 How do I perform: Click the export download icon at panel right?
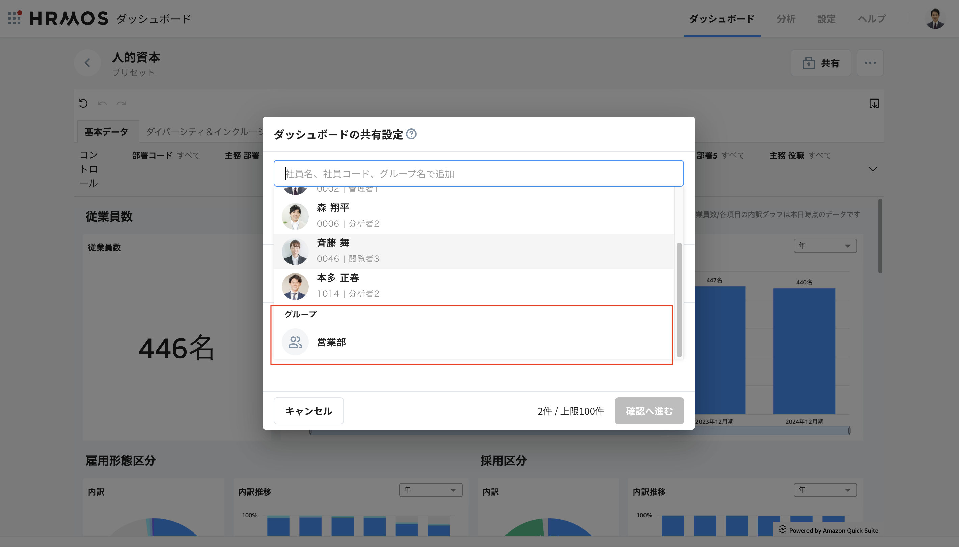(x=874, y=103)
